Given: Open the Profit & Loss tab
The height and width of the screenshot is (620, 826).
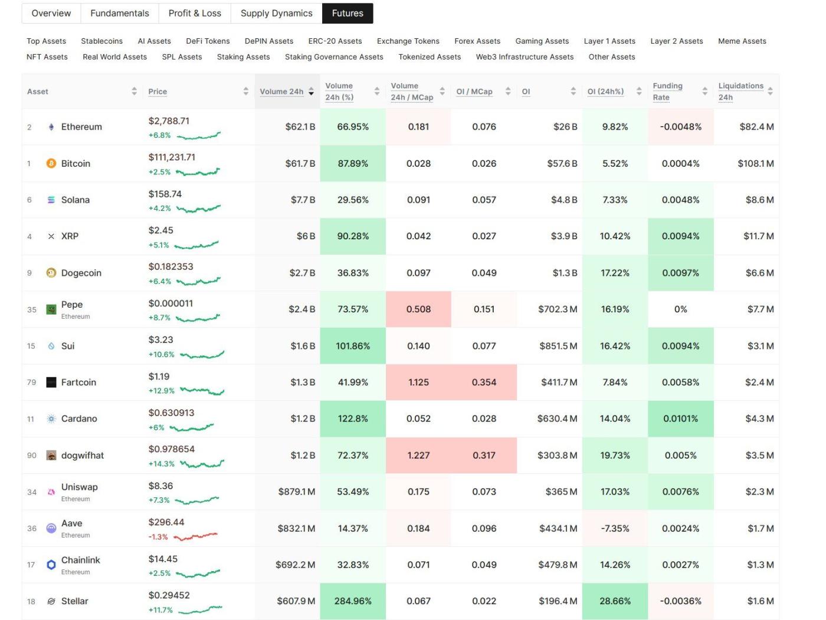Looking at the screenshot, I should 195,13.
